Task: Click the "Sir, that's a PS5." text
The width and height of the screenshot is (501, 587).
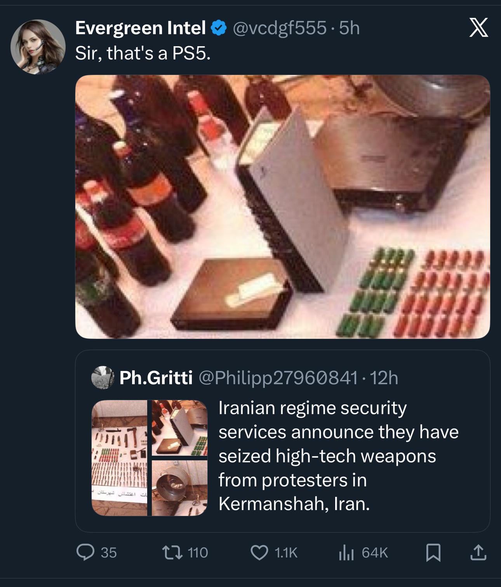Action: point(143,53)
